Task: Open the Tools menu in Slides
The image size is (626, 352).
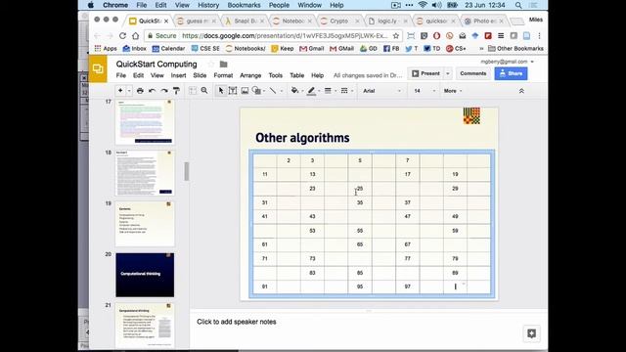Action: pyautogui.click(x=276, y=75)
